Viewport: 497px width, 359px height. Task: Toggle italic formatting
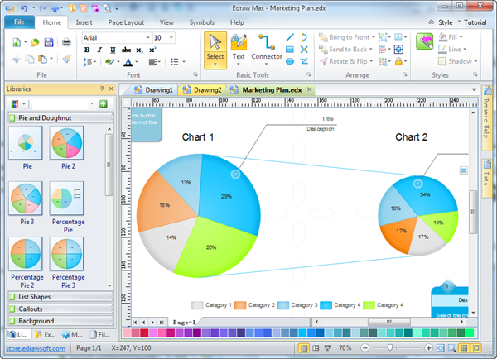click(x=99, y=50)
